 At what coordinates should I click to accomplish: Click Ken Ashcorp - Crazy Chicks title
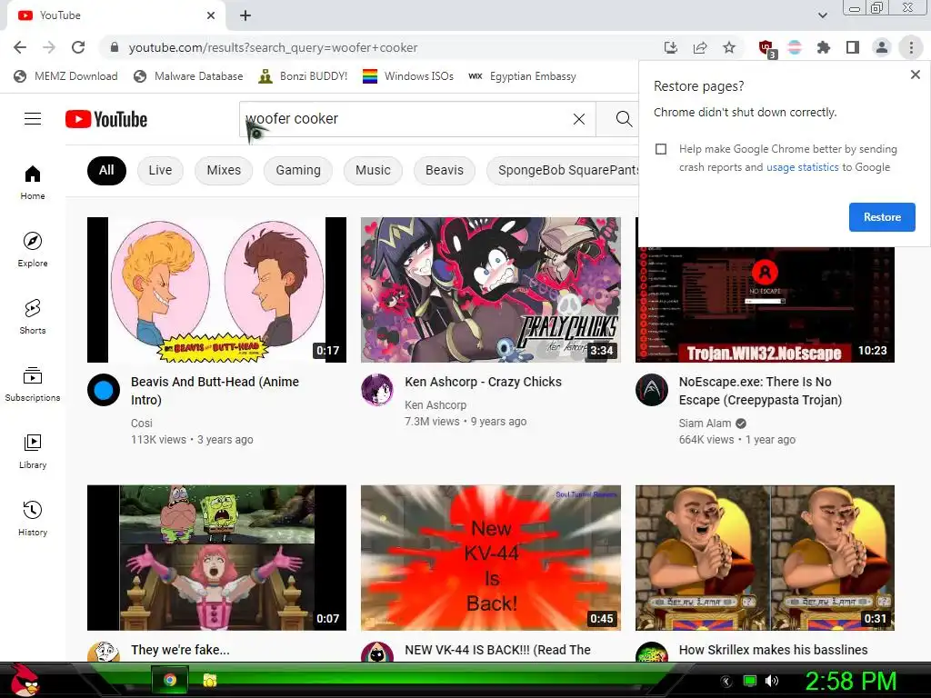coord(483,382)
